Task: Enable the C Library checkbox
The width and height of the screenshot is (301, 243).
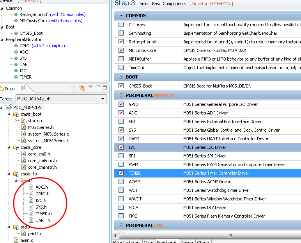Action: coord(121,25)
